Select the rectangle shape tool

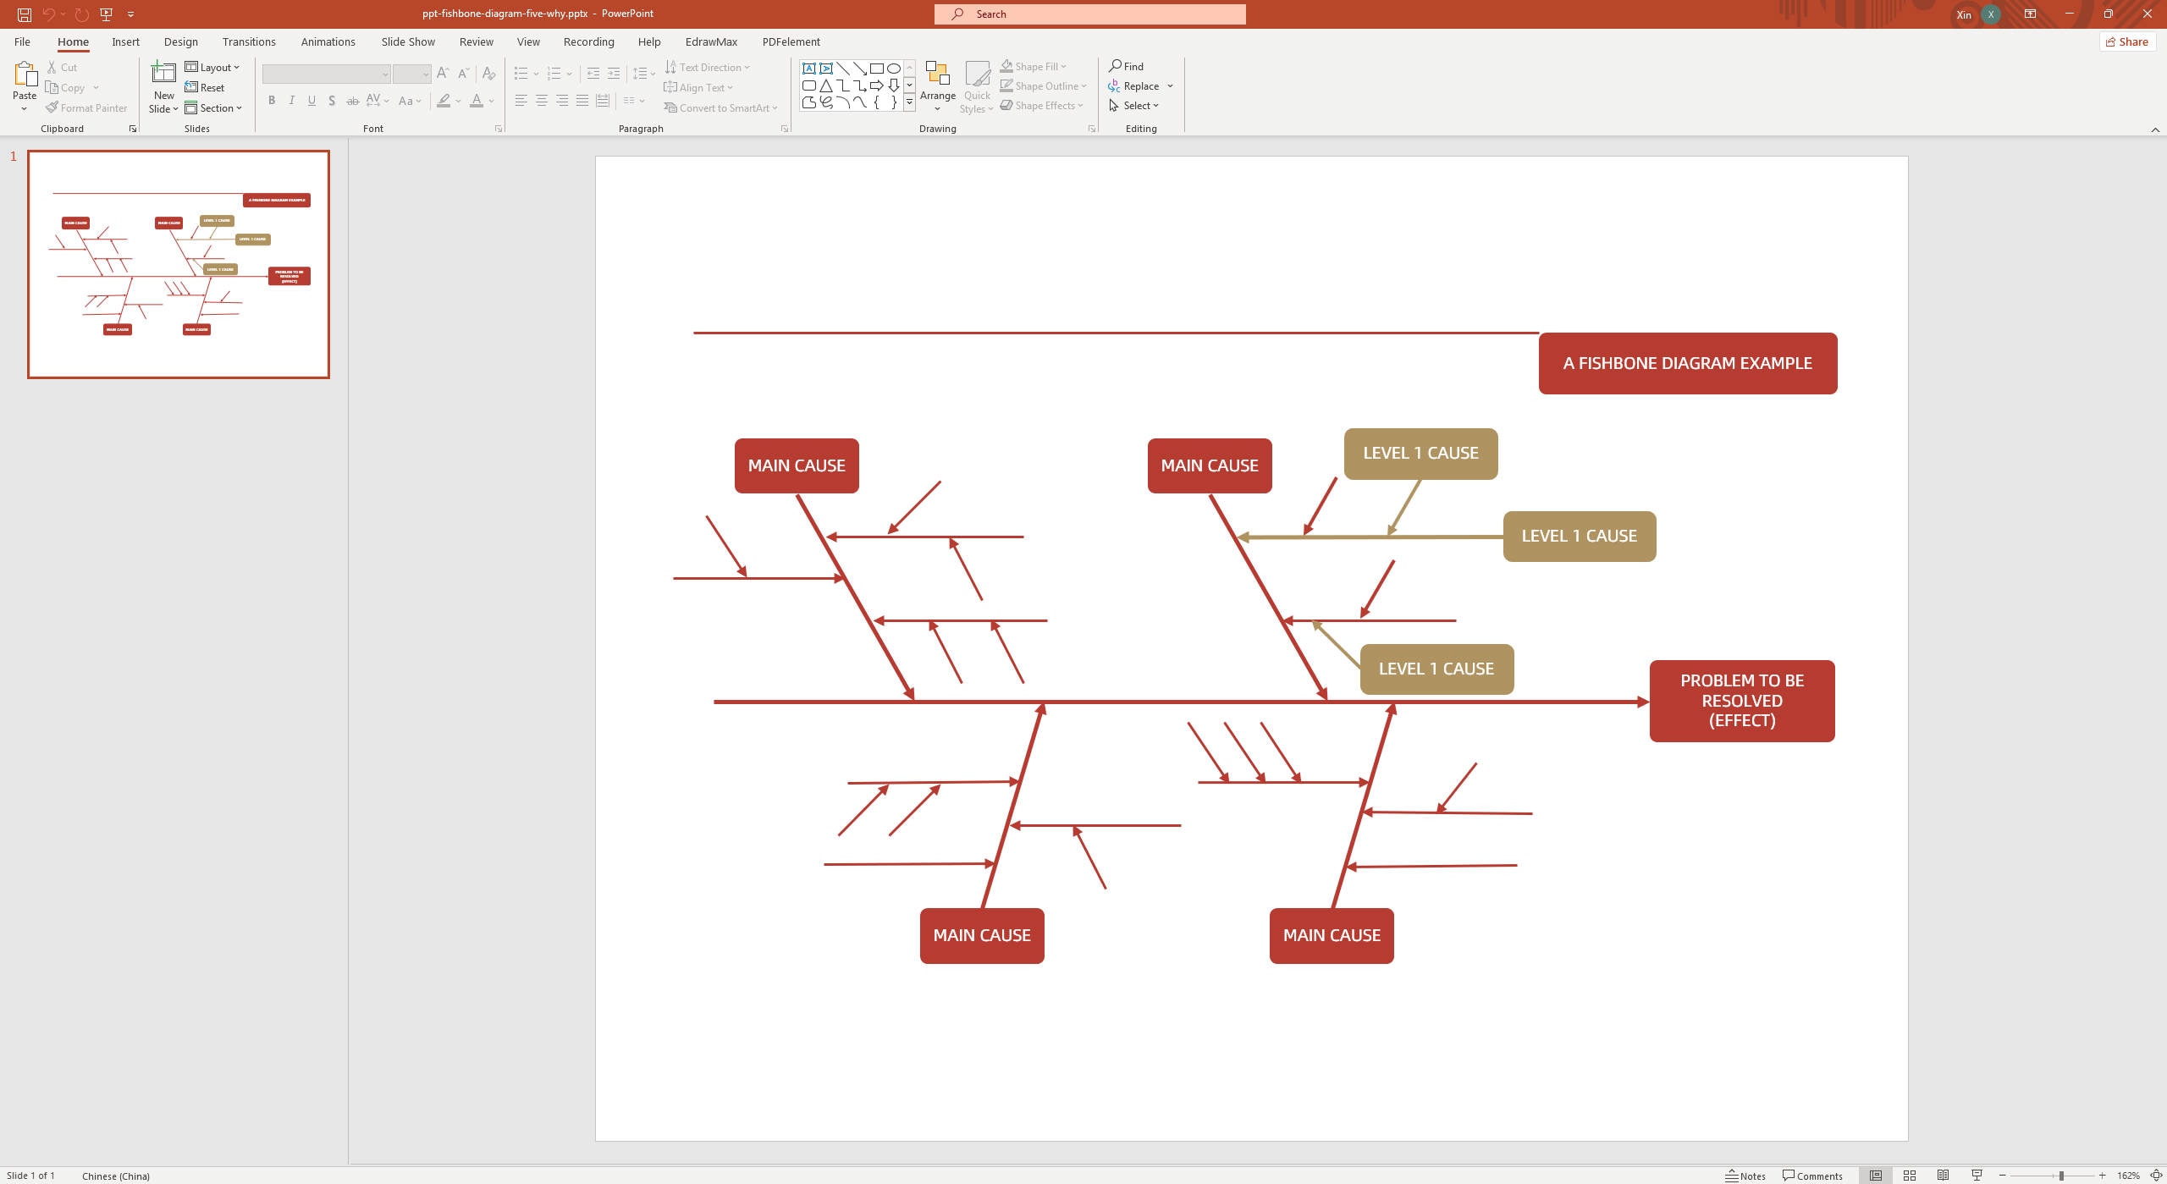pos(876,68)
